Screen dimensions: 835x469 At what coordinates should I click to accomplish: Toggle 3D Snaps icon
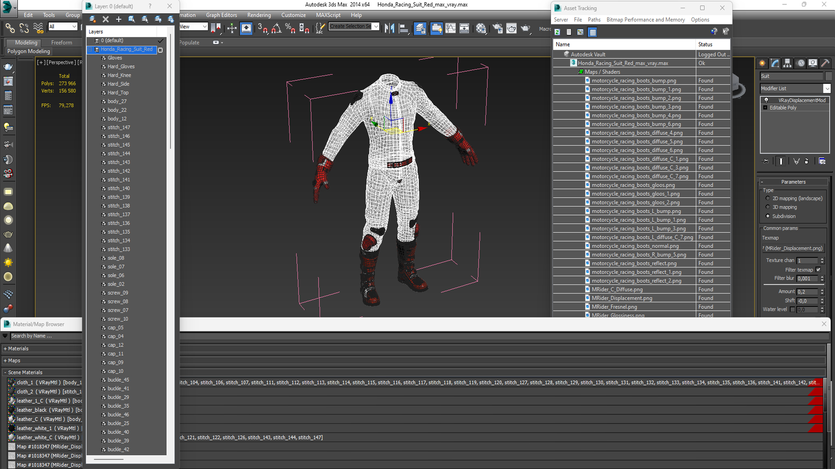click(x=263, y=28)
